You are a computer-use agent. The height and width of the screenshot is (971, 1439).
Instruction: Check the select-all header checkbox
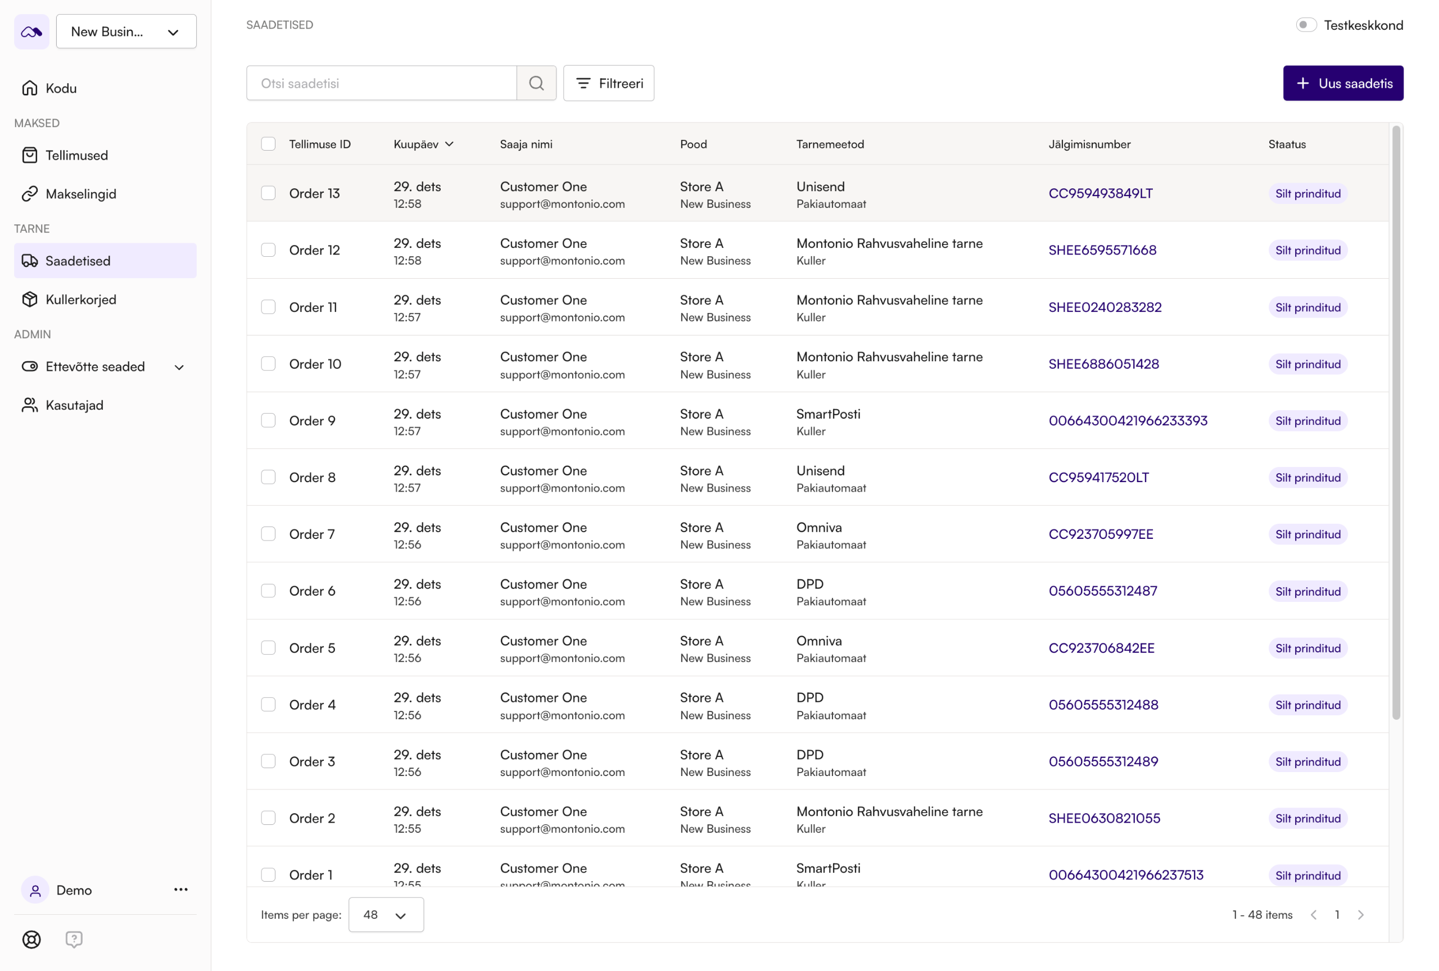(x=268, y=144)
